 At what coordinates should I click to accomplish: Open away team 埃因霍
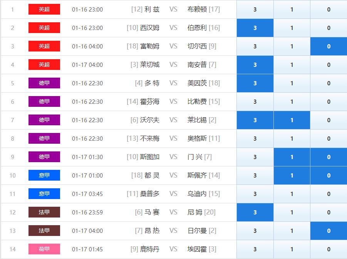[197, 249]
